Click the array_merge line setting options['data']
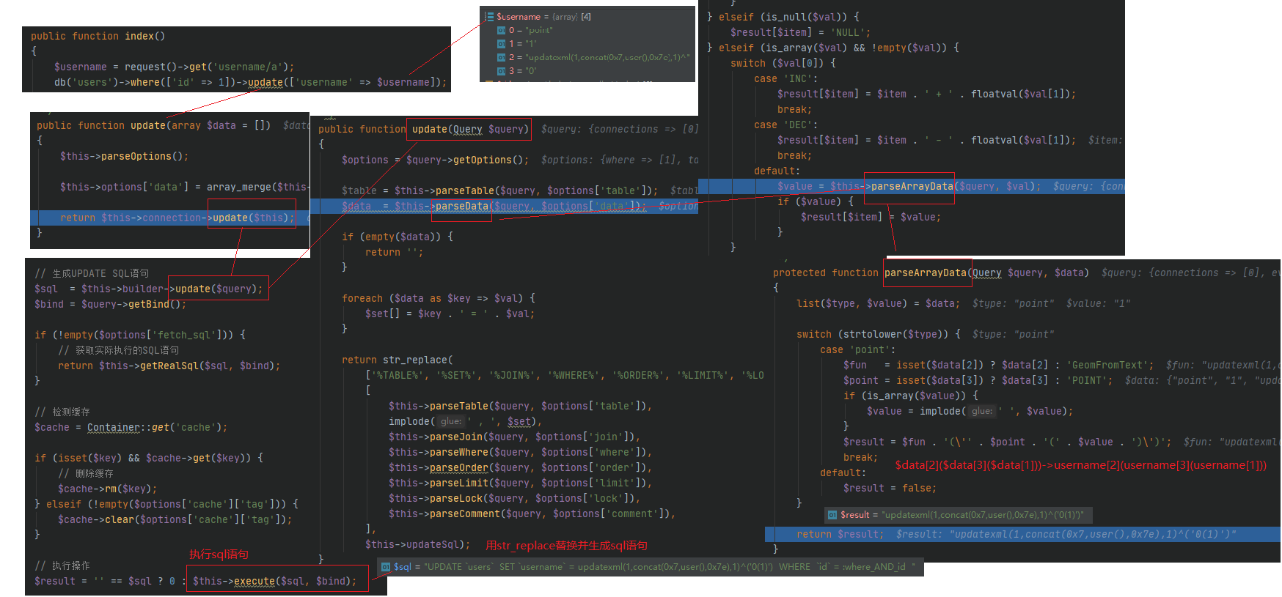1282x597 pixels. click(183, 187)
